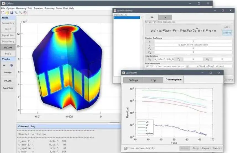This screenshot has width=237, height=153.
Task: Select the zoom out magnifier tool
Action: tap(20, 13)
